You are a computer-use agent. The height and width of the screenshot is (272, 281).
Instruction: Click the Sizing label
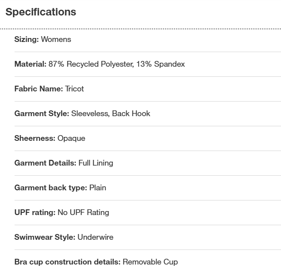(26, 39)
